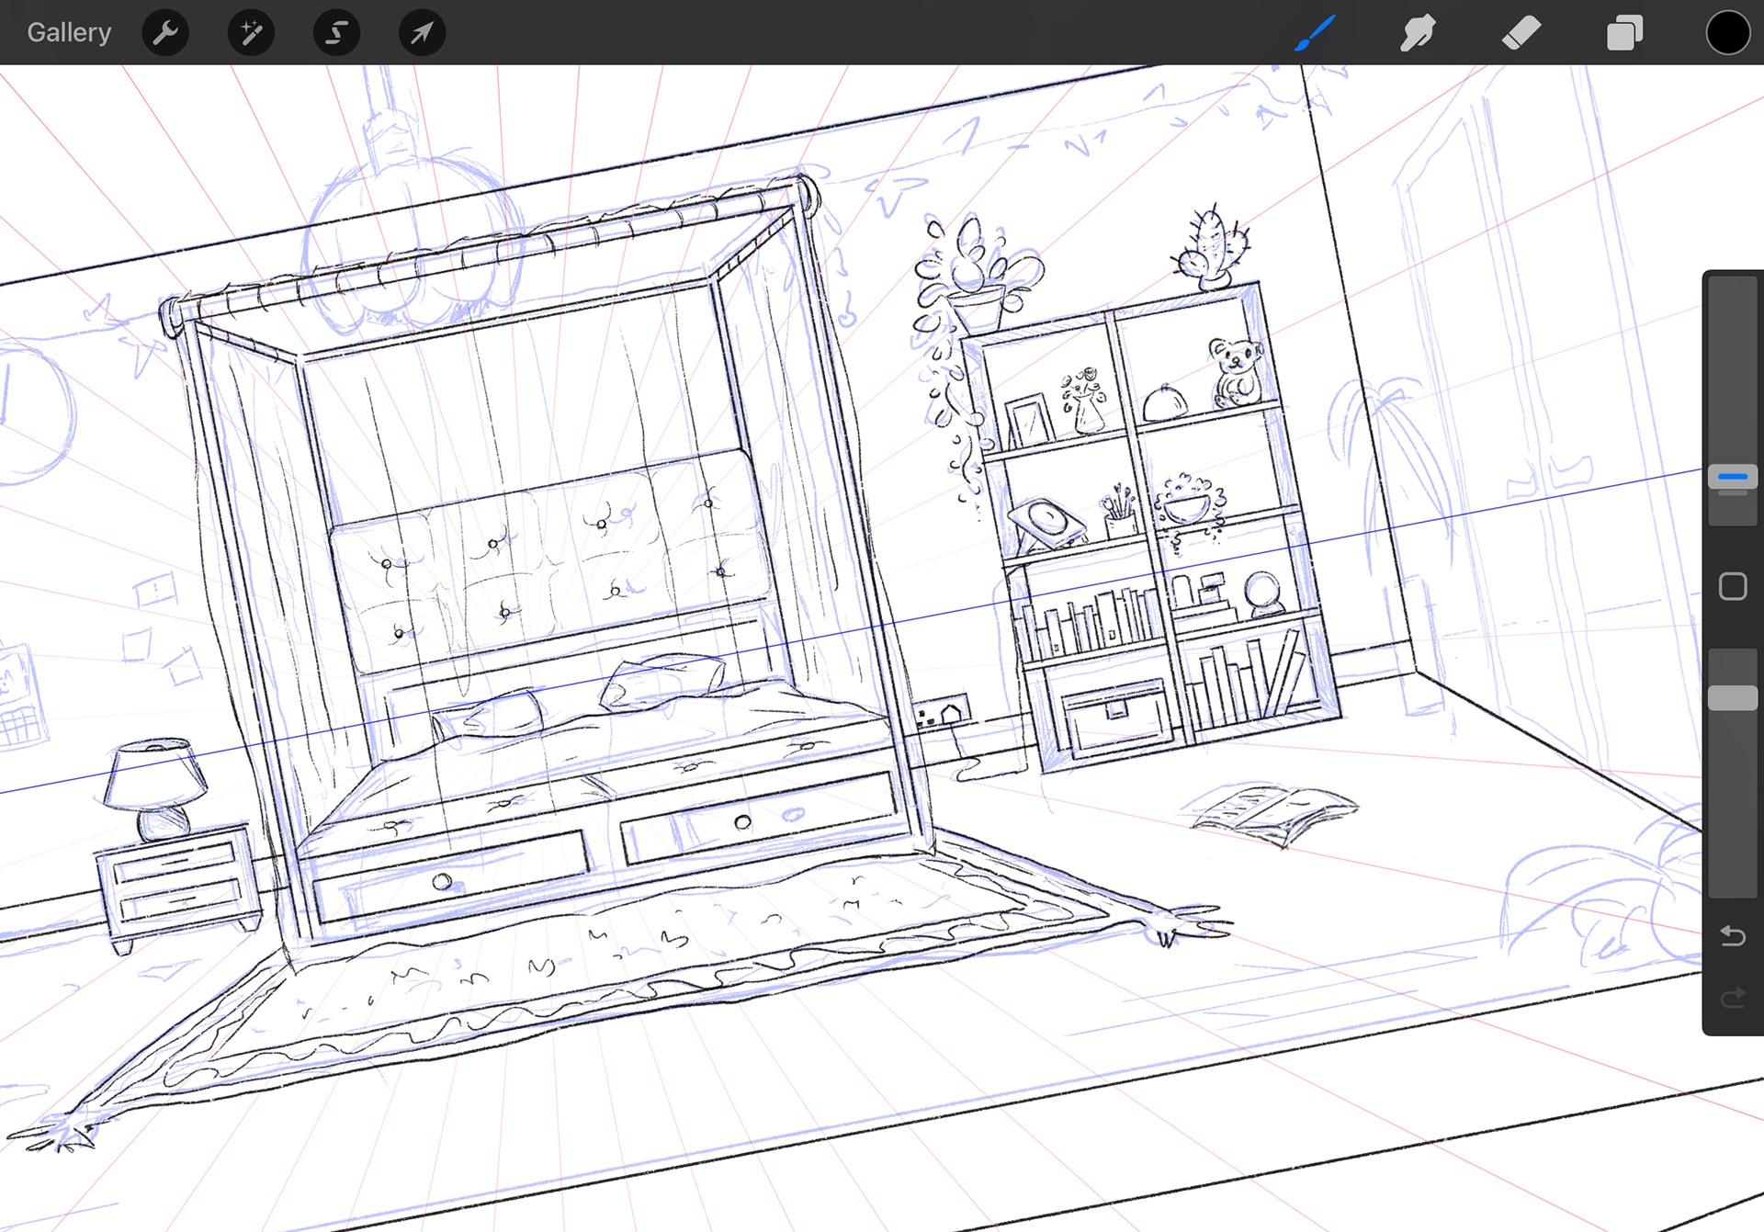The height and width of the screenshot is (1232, 1764).
Task: Tap the Undo arrow in sidebar
Action: click(x=1733, y=936)
